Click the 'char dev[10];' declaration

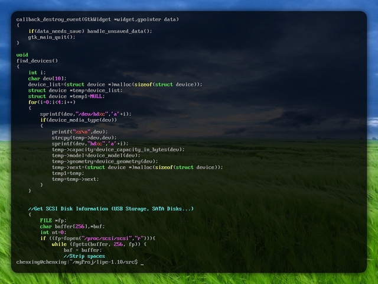pyautogui.click(x=47, y=79)
